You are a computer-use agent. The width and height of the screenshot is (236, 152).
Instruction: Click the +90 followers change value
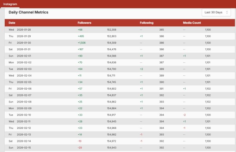pos(80,56)
